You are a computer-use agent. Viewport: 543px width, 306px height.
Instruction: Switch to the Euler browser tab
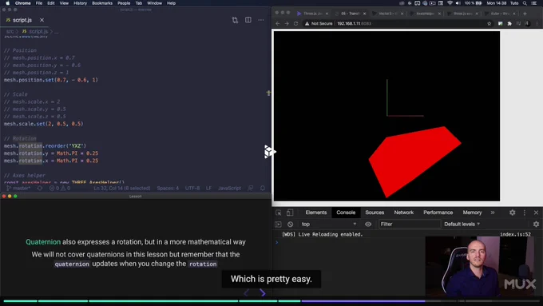[x=500, y=14]
